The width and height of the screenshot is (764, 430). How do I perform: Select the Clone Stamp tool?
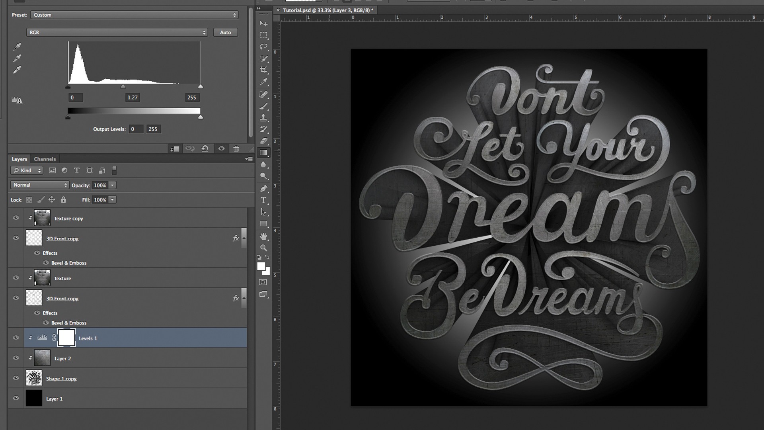(x=264, y=117)
